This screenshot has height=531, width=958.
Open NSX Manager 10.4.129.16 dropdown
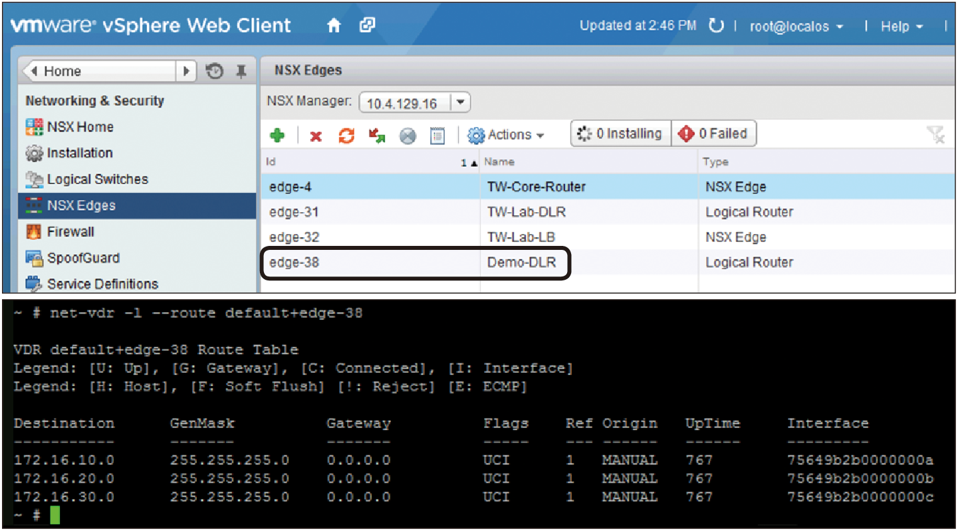coord(414,103)
